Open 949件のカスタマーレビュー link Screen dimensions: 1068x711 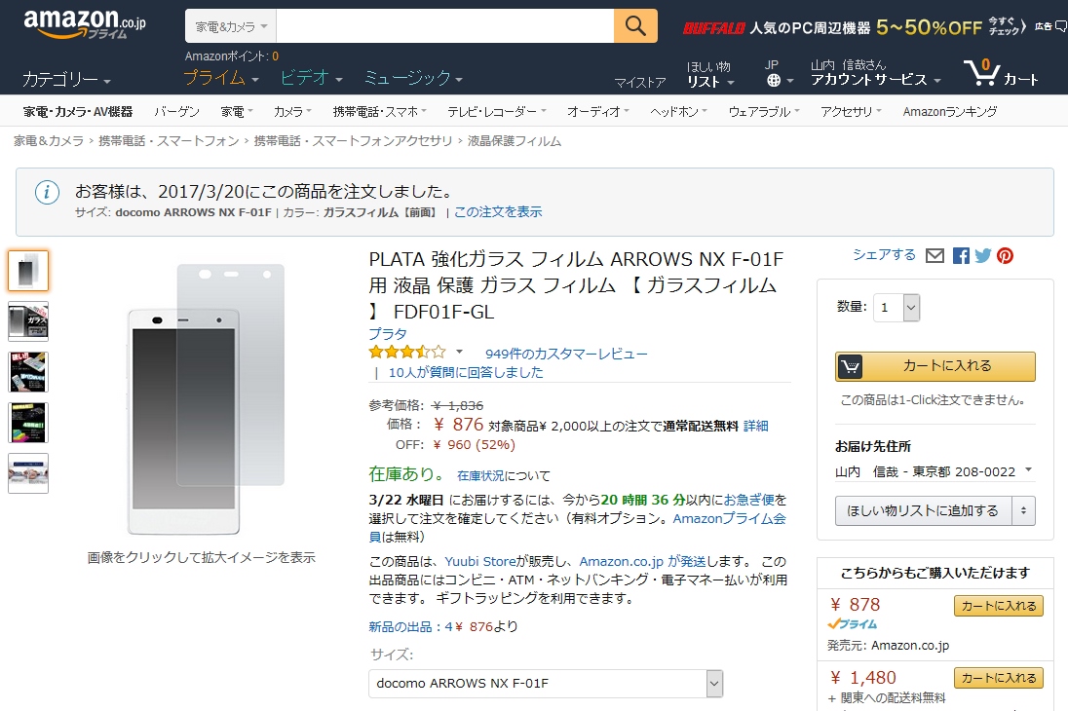(566, 354)
